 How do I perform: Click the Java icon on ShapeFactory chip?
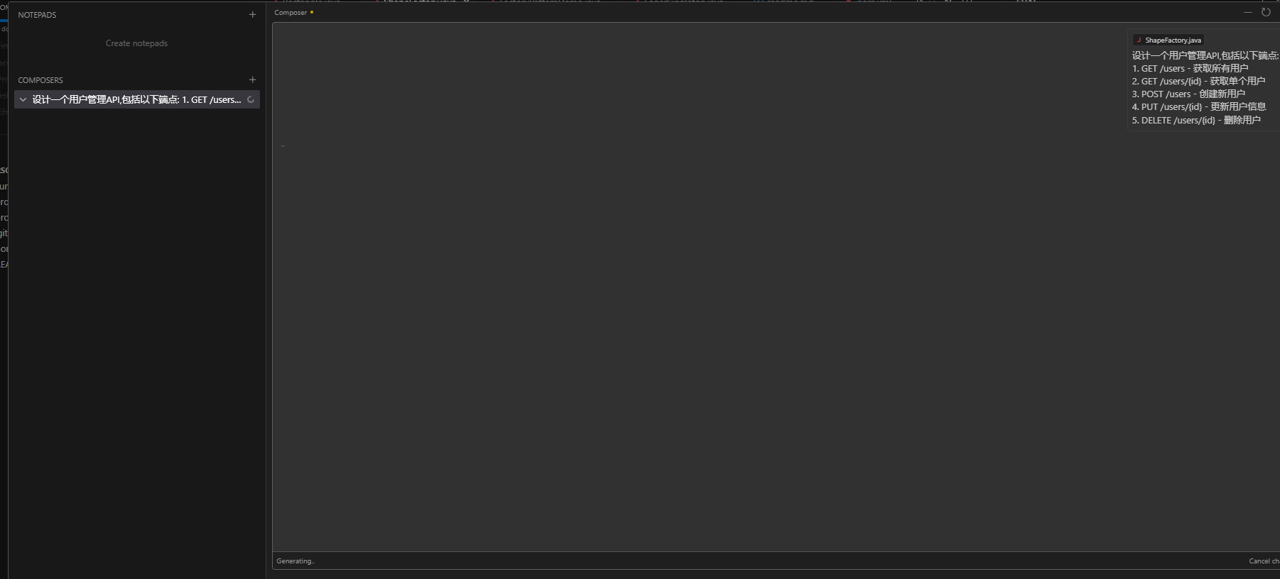(1139, 40)
